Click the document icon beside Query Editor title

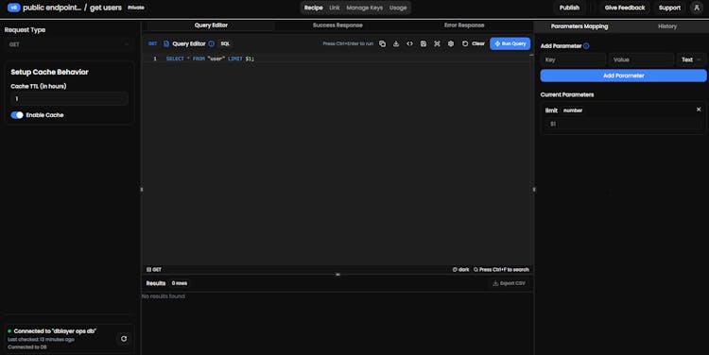click(166, 43)
